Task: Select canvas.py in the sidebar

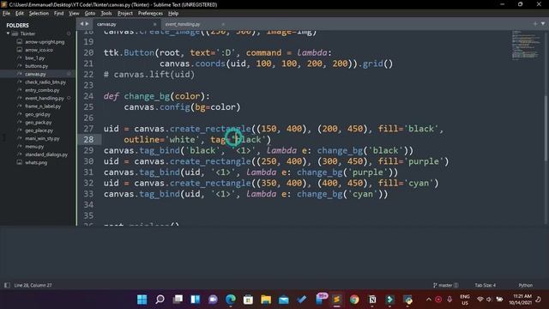Action: tap(35, 74)
